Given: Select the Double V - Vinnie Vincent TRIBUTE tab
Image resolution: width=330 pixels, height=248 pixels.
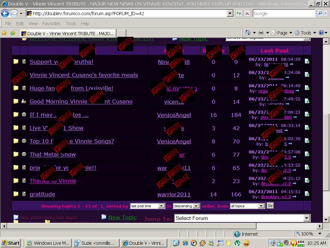Looking at the screenshot, I should click(68, 33).
